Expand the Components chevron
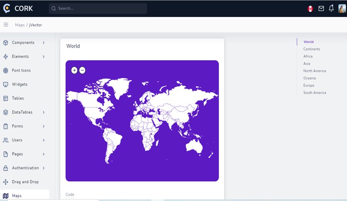The height and width of the screenshot is (201, 347). pyautogui.click(x=44, y=42)
